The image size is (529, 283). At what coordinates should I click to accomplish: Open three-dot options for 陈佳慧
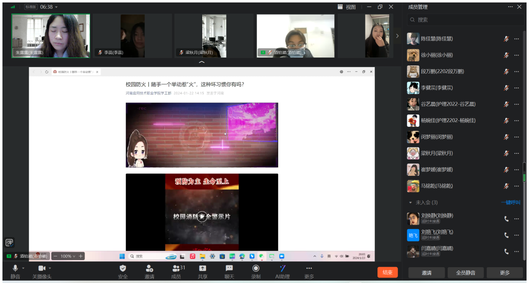[516, 39]
